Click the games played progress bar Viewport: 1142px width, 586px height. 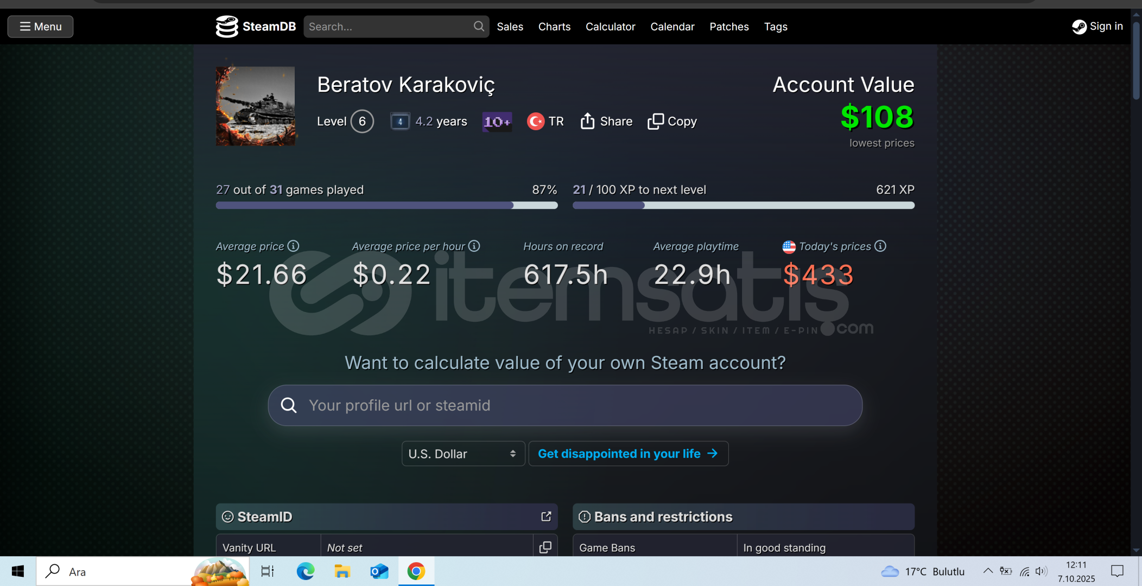(x=386, y=205)
